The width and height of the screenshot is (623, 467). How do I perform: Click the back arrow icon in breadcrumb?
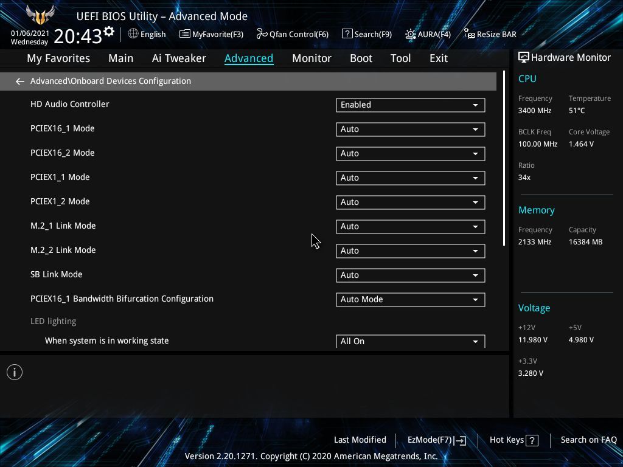19,81
